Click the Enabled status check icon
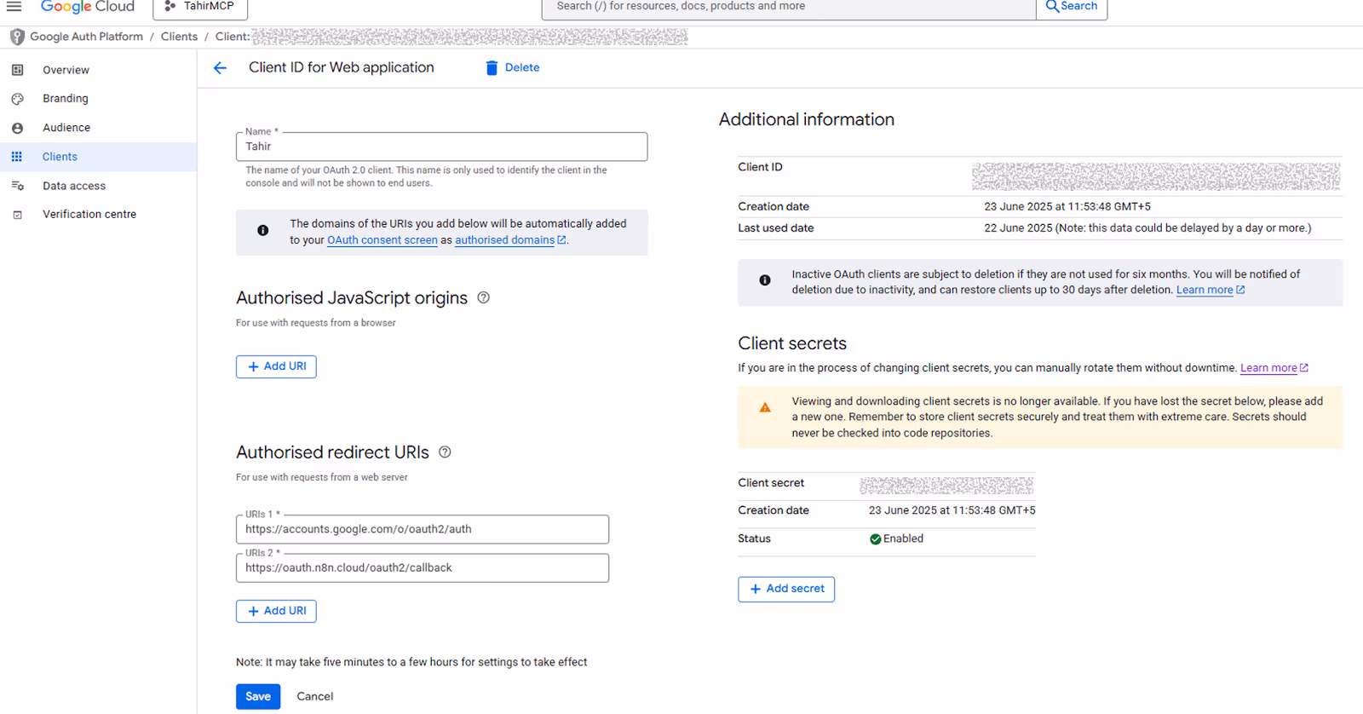The width and height of the screenshot is (1363, 714). pyautogui.click(x=875, y=538)
